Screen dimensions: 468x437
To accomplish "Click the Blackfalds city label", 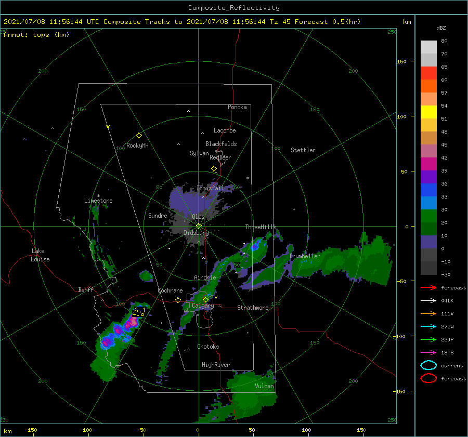I will (221, 144).
